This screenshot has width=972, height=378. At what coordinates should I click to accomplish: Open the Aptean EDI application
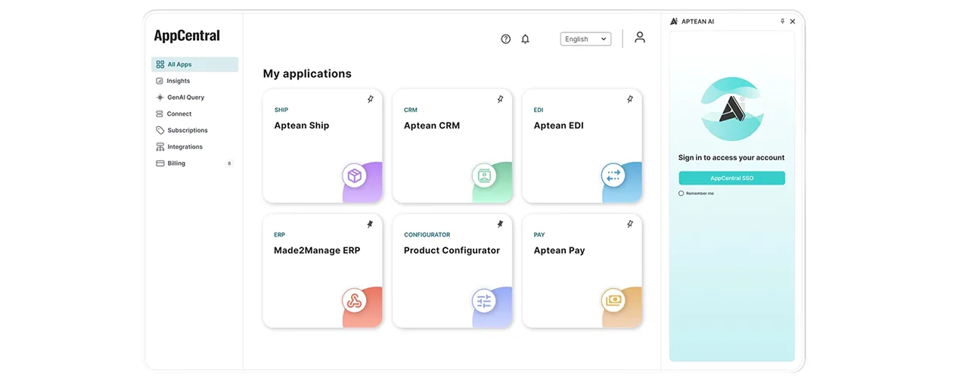pyautogui.click(x=582, y=146)
